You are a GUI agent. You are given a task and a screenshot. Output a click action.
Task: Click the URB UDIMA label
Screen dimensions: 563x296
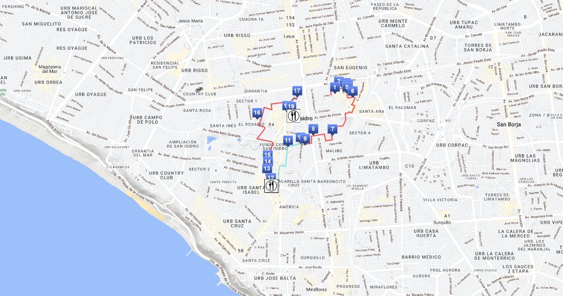pos(17,58)
